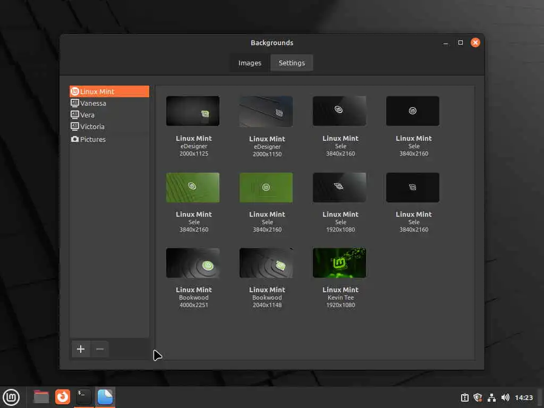Click the Backgrounds window taskbar icon
Viewport: 544px width, 408px height.
point(105,397)
